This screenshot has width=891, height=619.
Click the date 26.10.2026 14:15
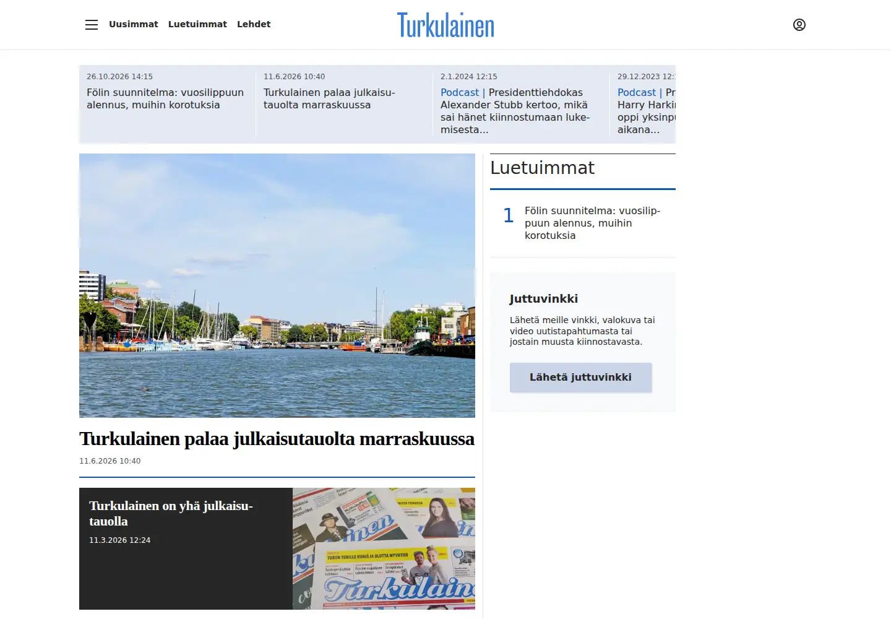point(119,77)
